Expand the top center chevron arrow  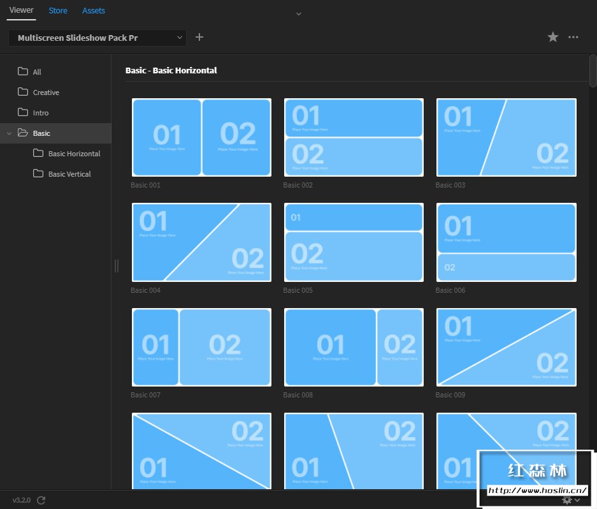tap(299, 14)
